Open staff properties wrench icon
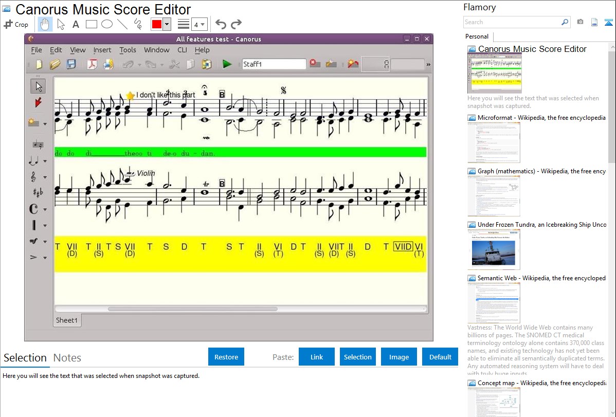 331,64
